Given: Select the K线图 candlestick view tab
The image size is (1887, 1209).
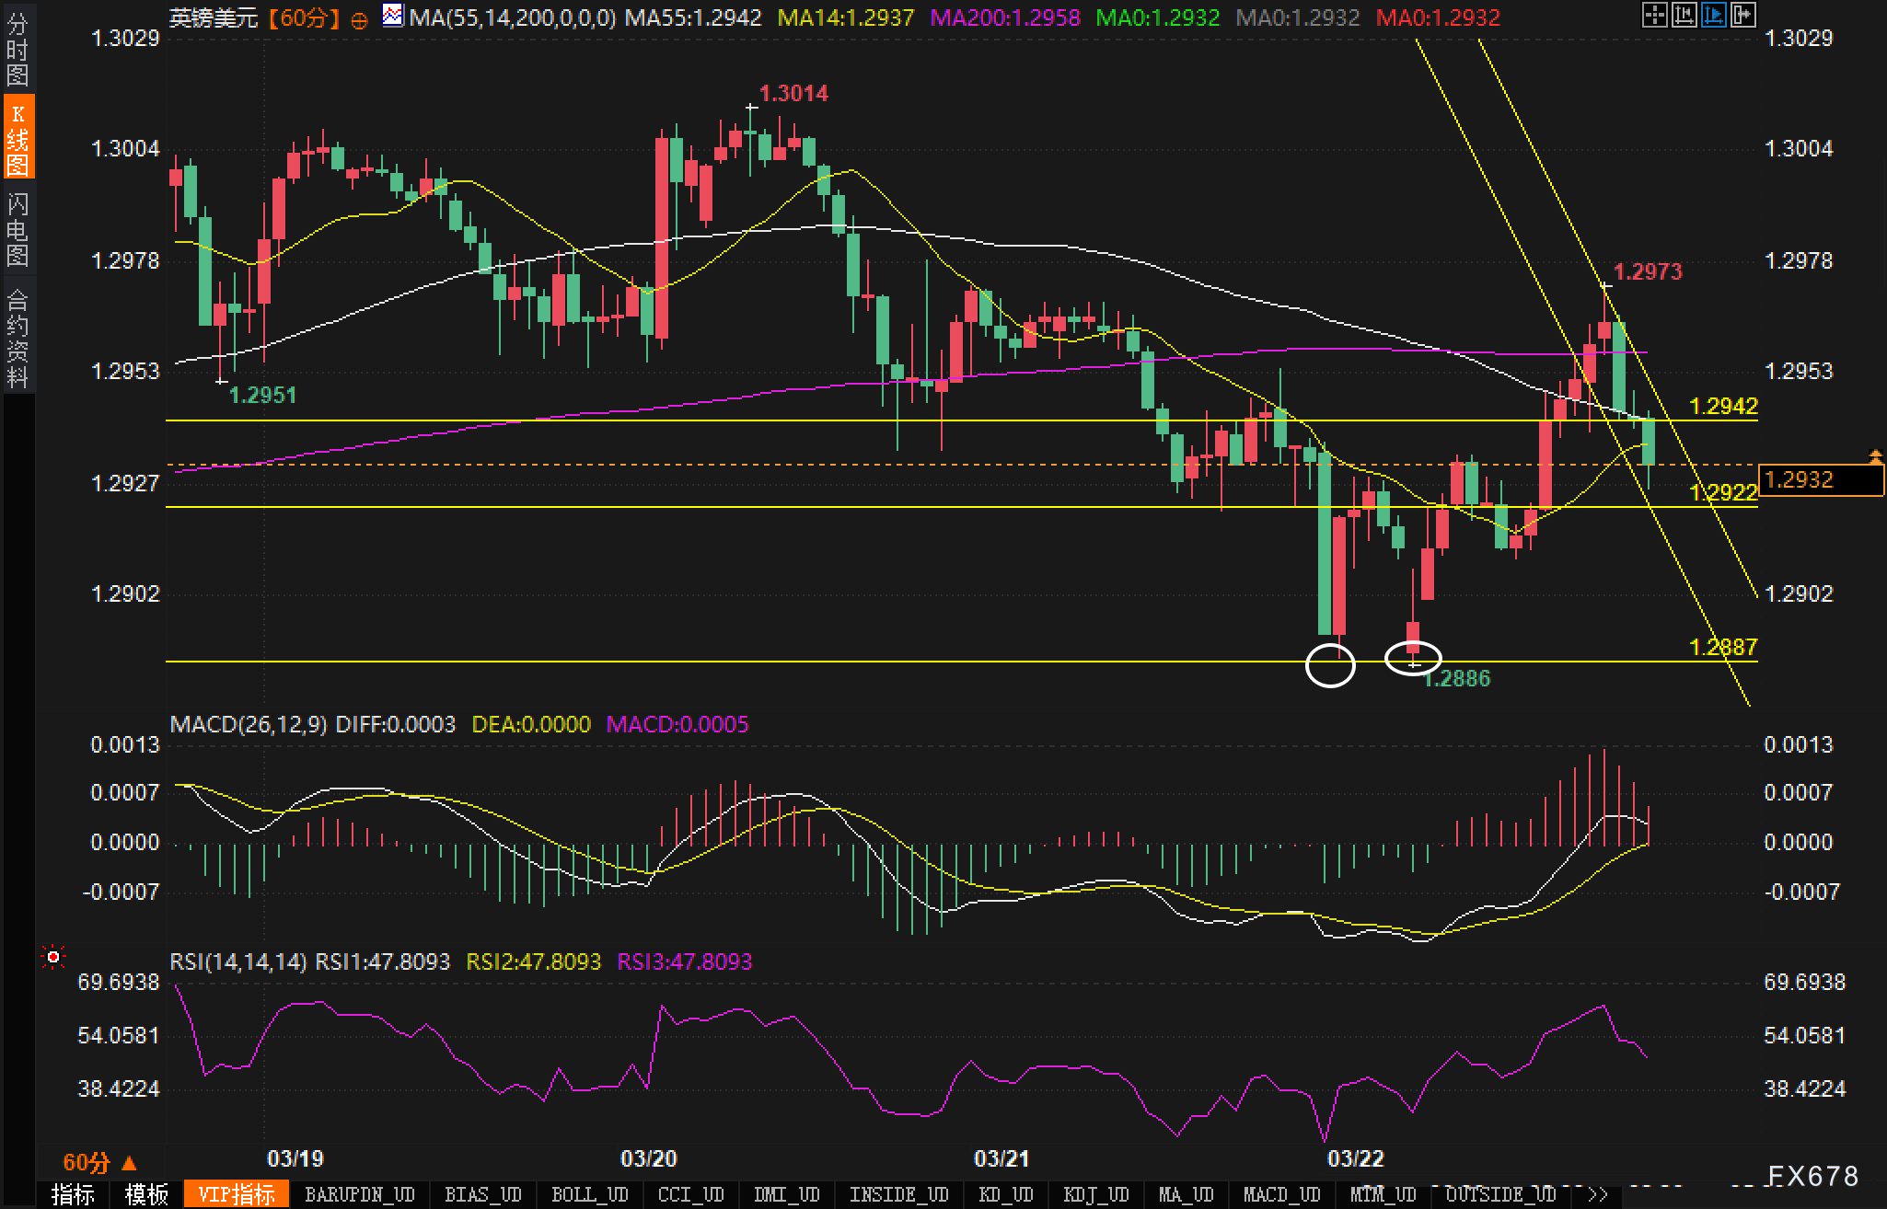Looking at the screenshot, I should point(17,138).
